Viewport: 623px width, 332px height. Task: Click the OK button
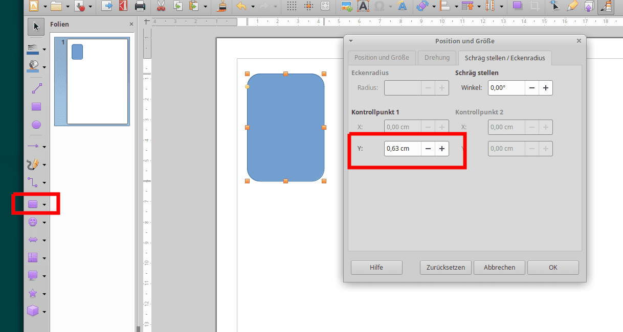tap(553, 267)
